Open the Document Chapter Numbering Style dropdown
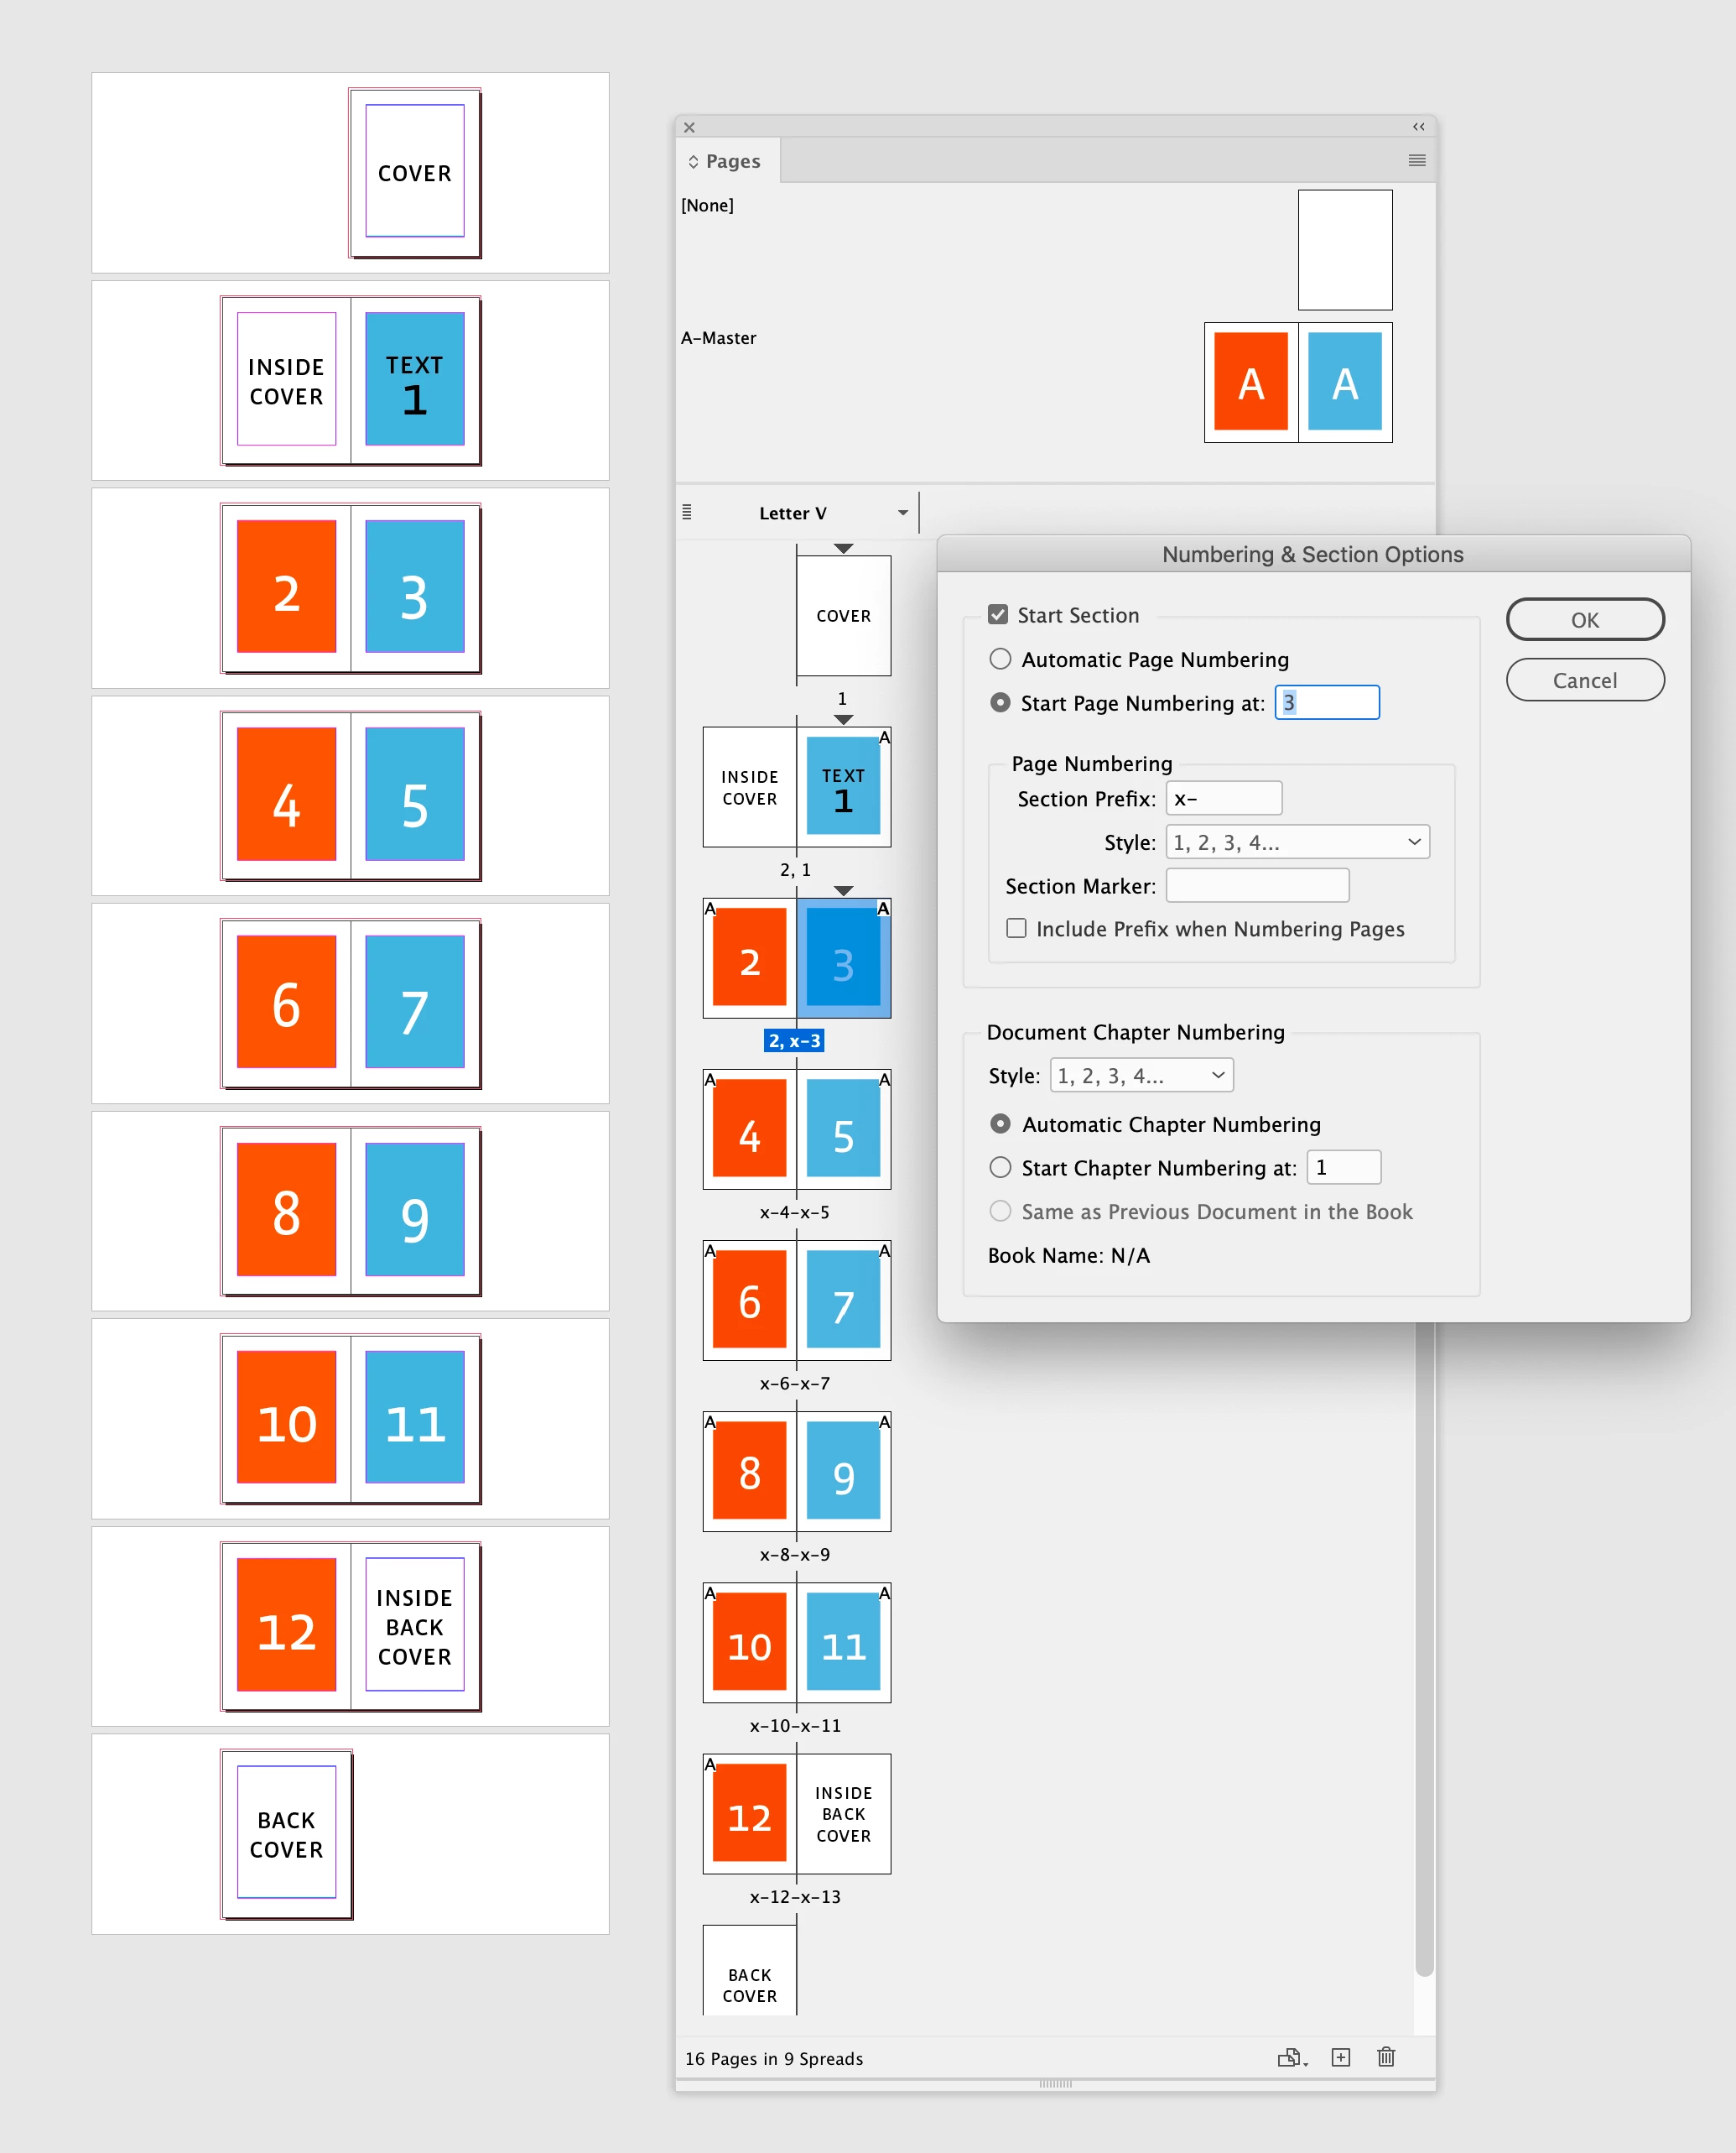Screen dimensions: 1736x2153 [1141, 1076]
